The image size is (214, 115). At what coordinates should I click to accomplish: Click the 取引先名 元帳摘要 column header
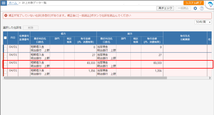point(185,38)
